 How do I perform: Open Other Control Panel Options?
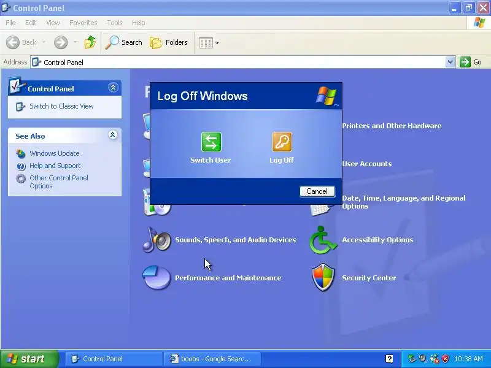click(x=59, y=182)
